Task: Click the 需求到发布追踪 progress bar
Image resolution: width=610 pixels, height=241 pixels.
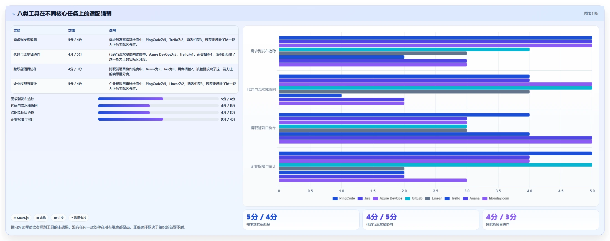Action: [x=158, y=99]
